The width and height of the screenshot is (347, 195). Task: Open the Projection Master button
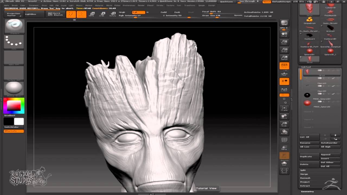click(14, 14)
